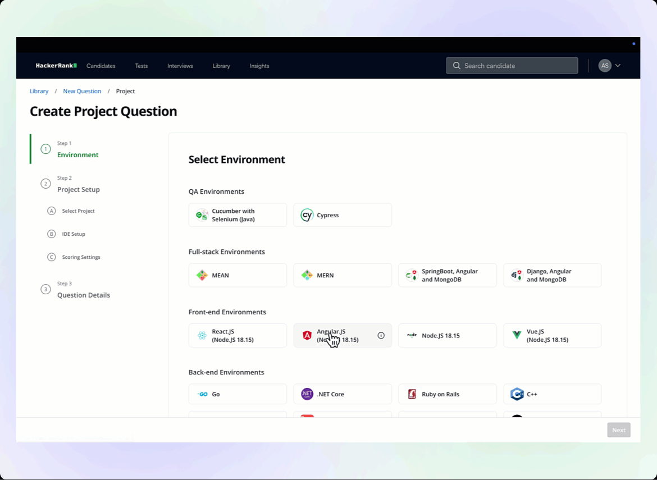657x480 pixels.
Task: Click step 1 circle icon
Action: pos(45,149)
